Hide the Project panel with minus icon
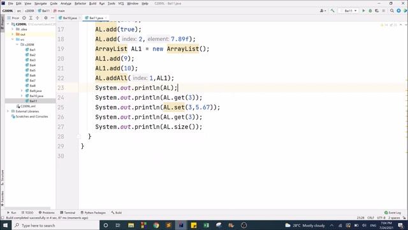Viewport: 408px width, 230px height. 52,18
